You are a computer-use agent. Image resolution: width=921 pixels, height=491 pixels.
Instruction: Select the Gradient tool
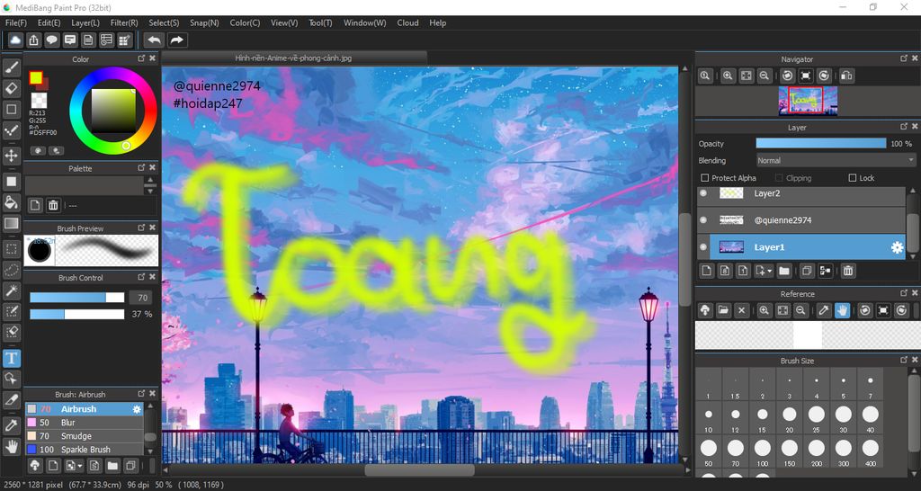tap(11, 223)
